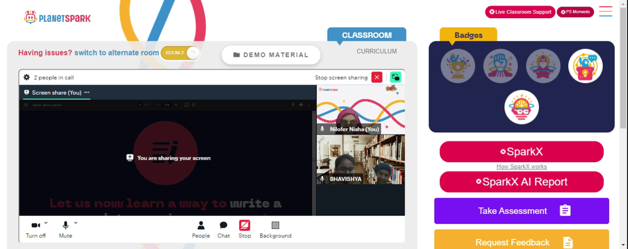628x249 pixels.
Task: Toggle the ROOM 2 alternate room switch
Action: [x=180, y=53]
